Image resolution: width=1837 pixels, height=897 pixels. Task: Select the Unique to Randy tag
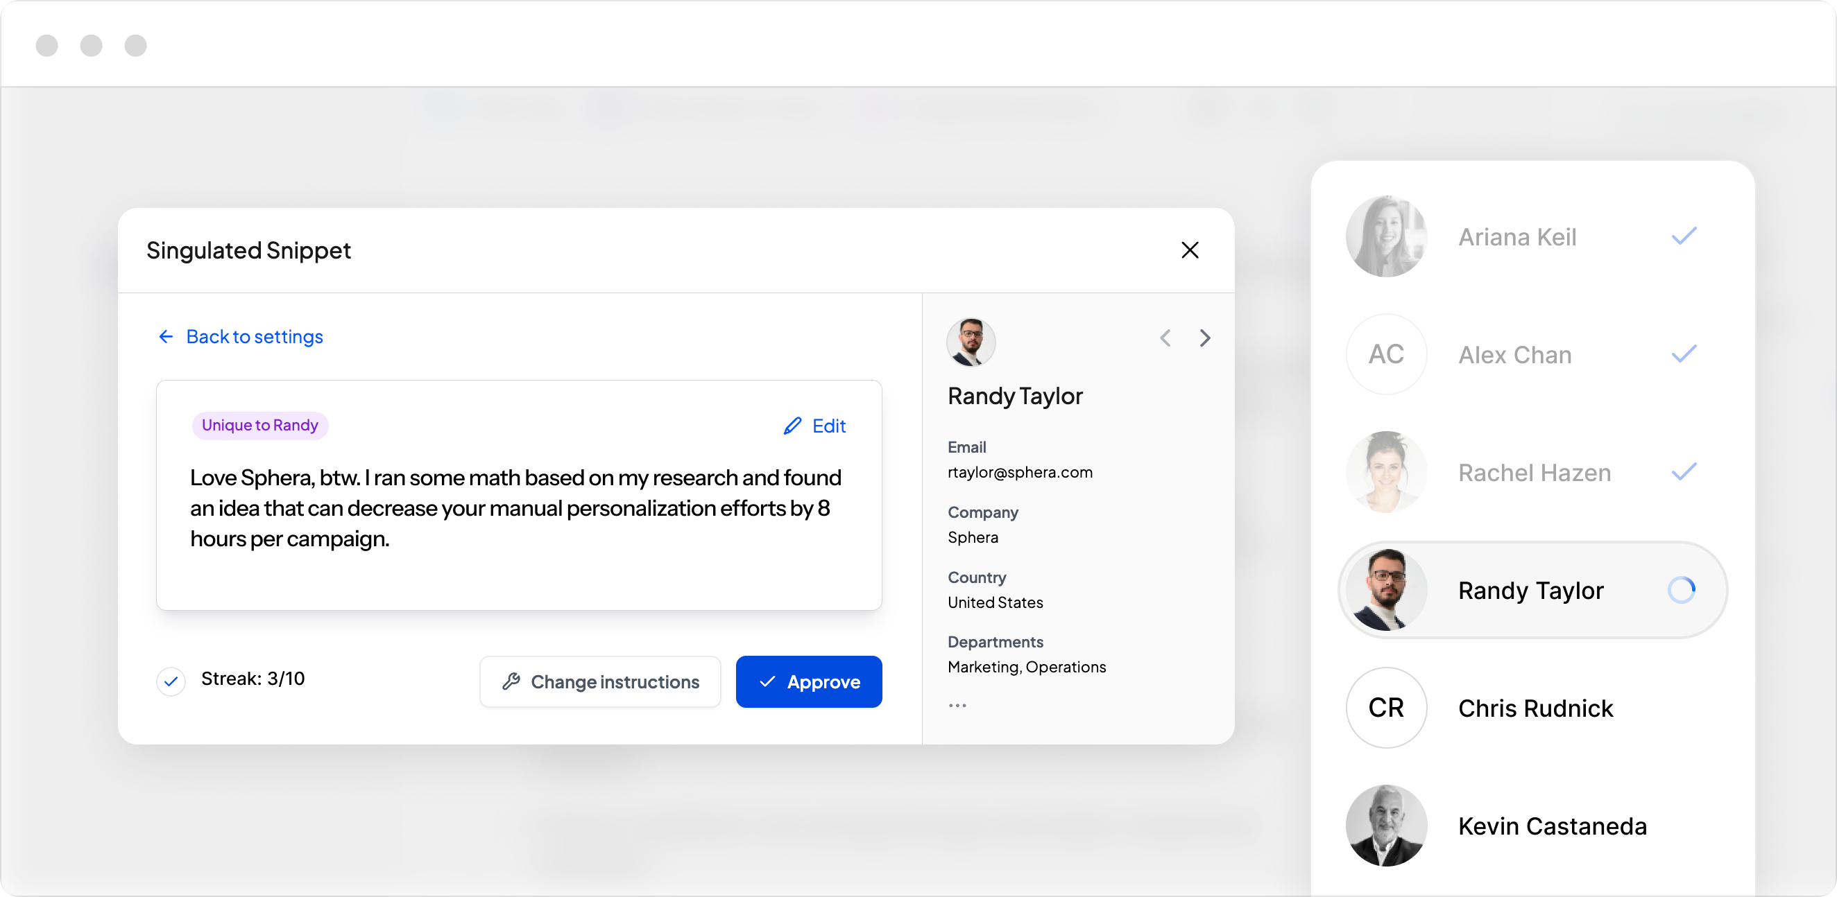260,426
